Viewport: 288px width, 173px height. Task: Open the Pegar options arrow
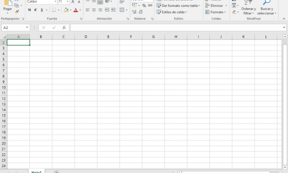click(x=7, y=13)
